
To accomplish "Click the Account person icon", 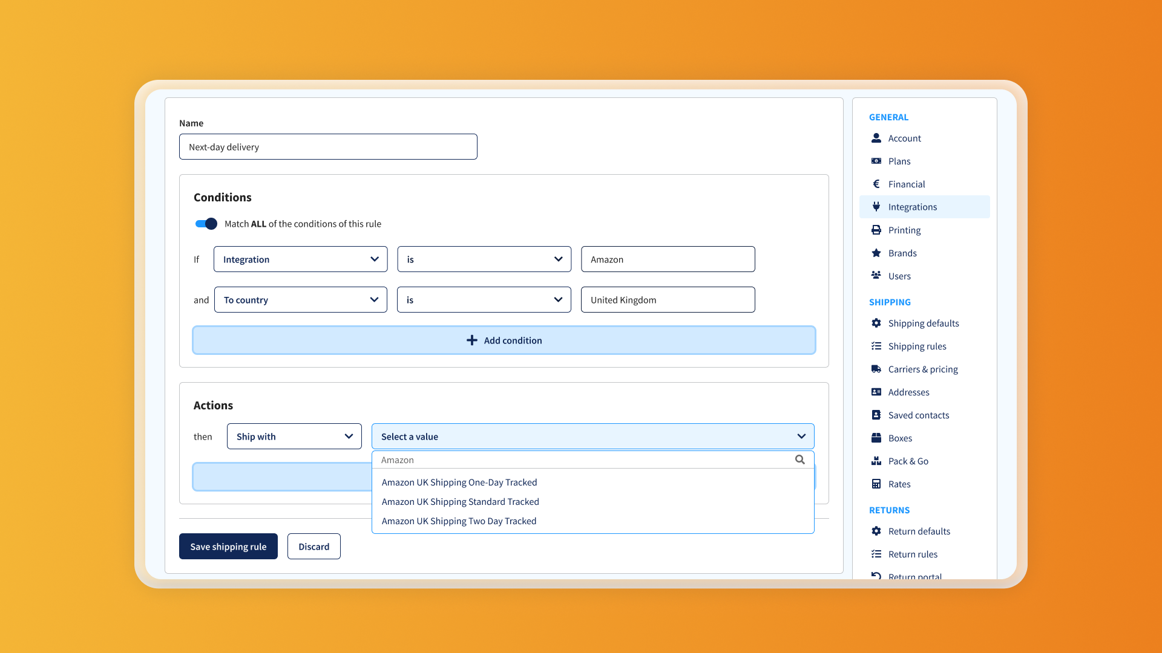I will click(876, 138).
